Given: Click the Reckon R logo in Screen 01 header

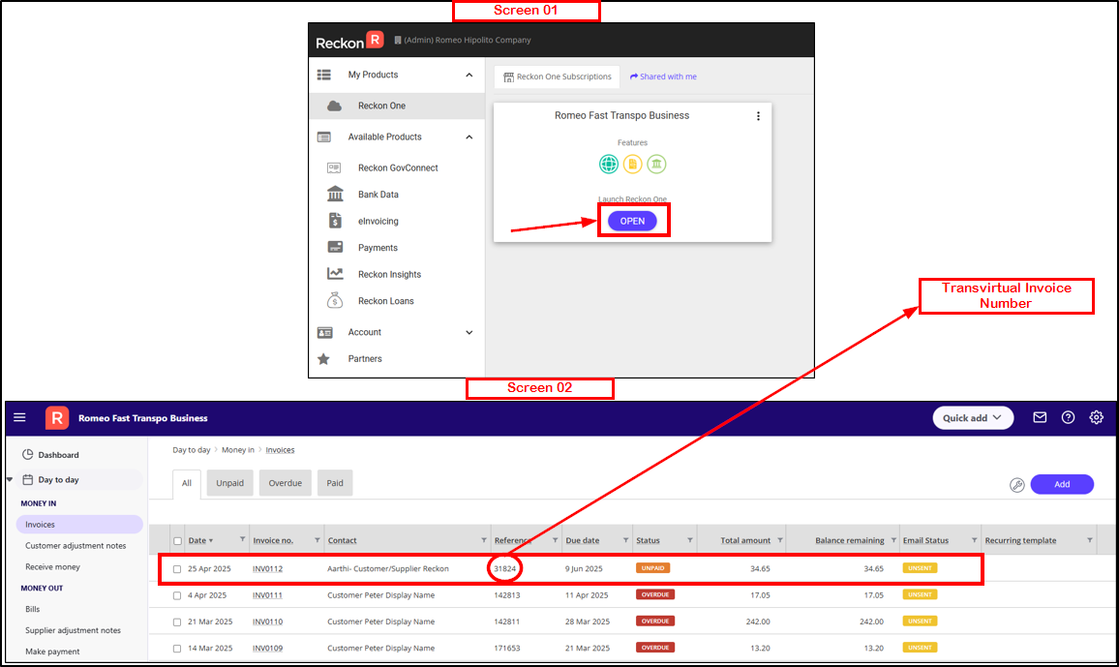Looking at the screenshot, I should tap(349, 41).
